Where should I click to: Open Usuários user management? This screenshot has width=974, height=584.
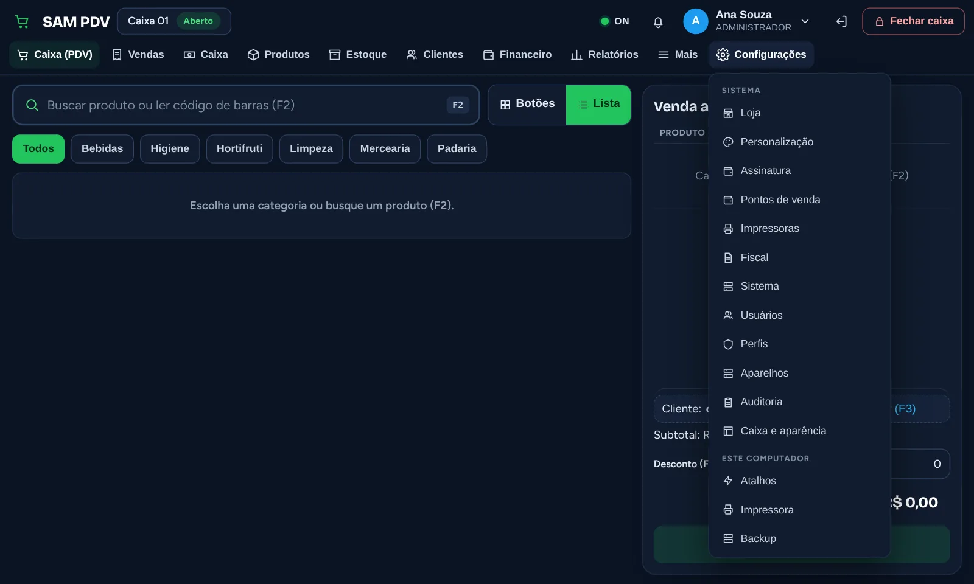[x=799, y=315]
